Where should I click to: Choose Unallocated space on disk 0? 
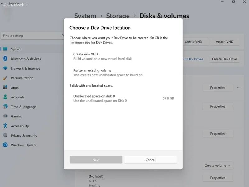pyautogui.click(x=123, y=98)
